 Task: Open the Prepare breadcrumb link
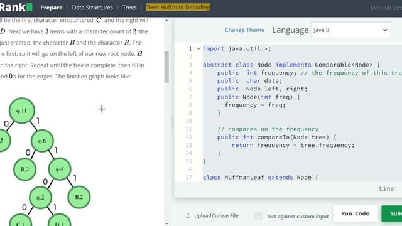52,8
